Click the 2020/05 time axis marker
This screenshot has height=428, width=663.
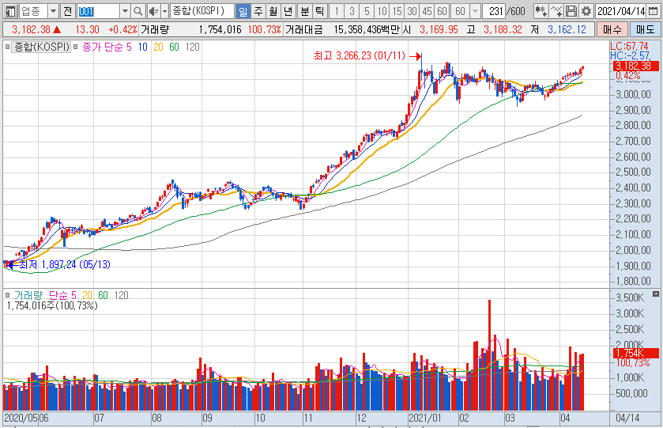tap(21, 419)
